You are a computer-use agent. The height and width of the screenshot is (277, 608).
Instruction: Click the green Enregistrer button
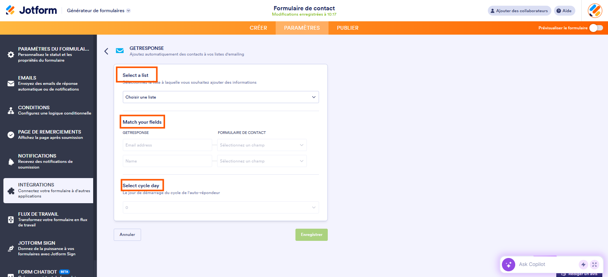(311, 235)
